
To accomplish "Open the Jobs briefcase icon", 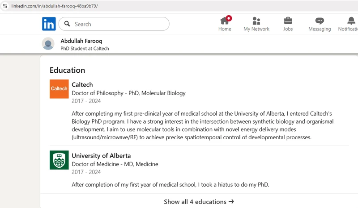I will pos(288,21).
